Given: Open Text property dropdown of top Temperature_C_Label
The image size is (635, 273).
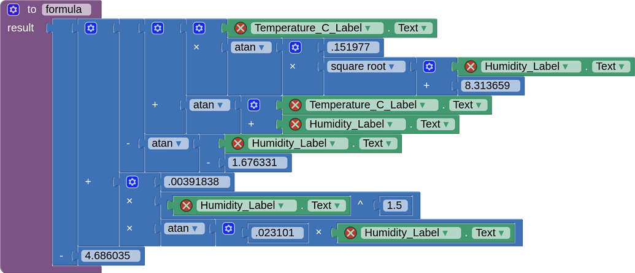Looking at the screenshot, I should pyautogui.click(x=414, y=28).
